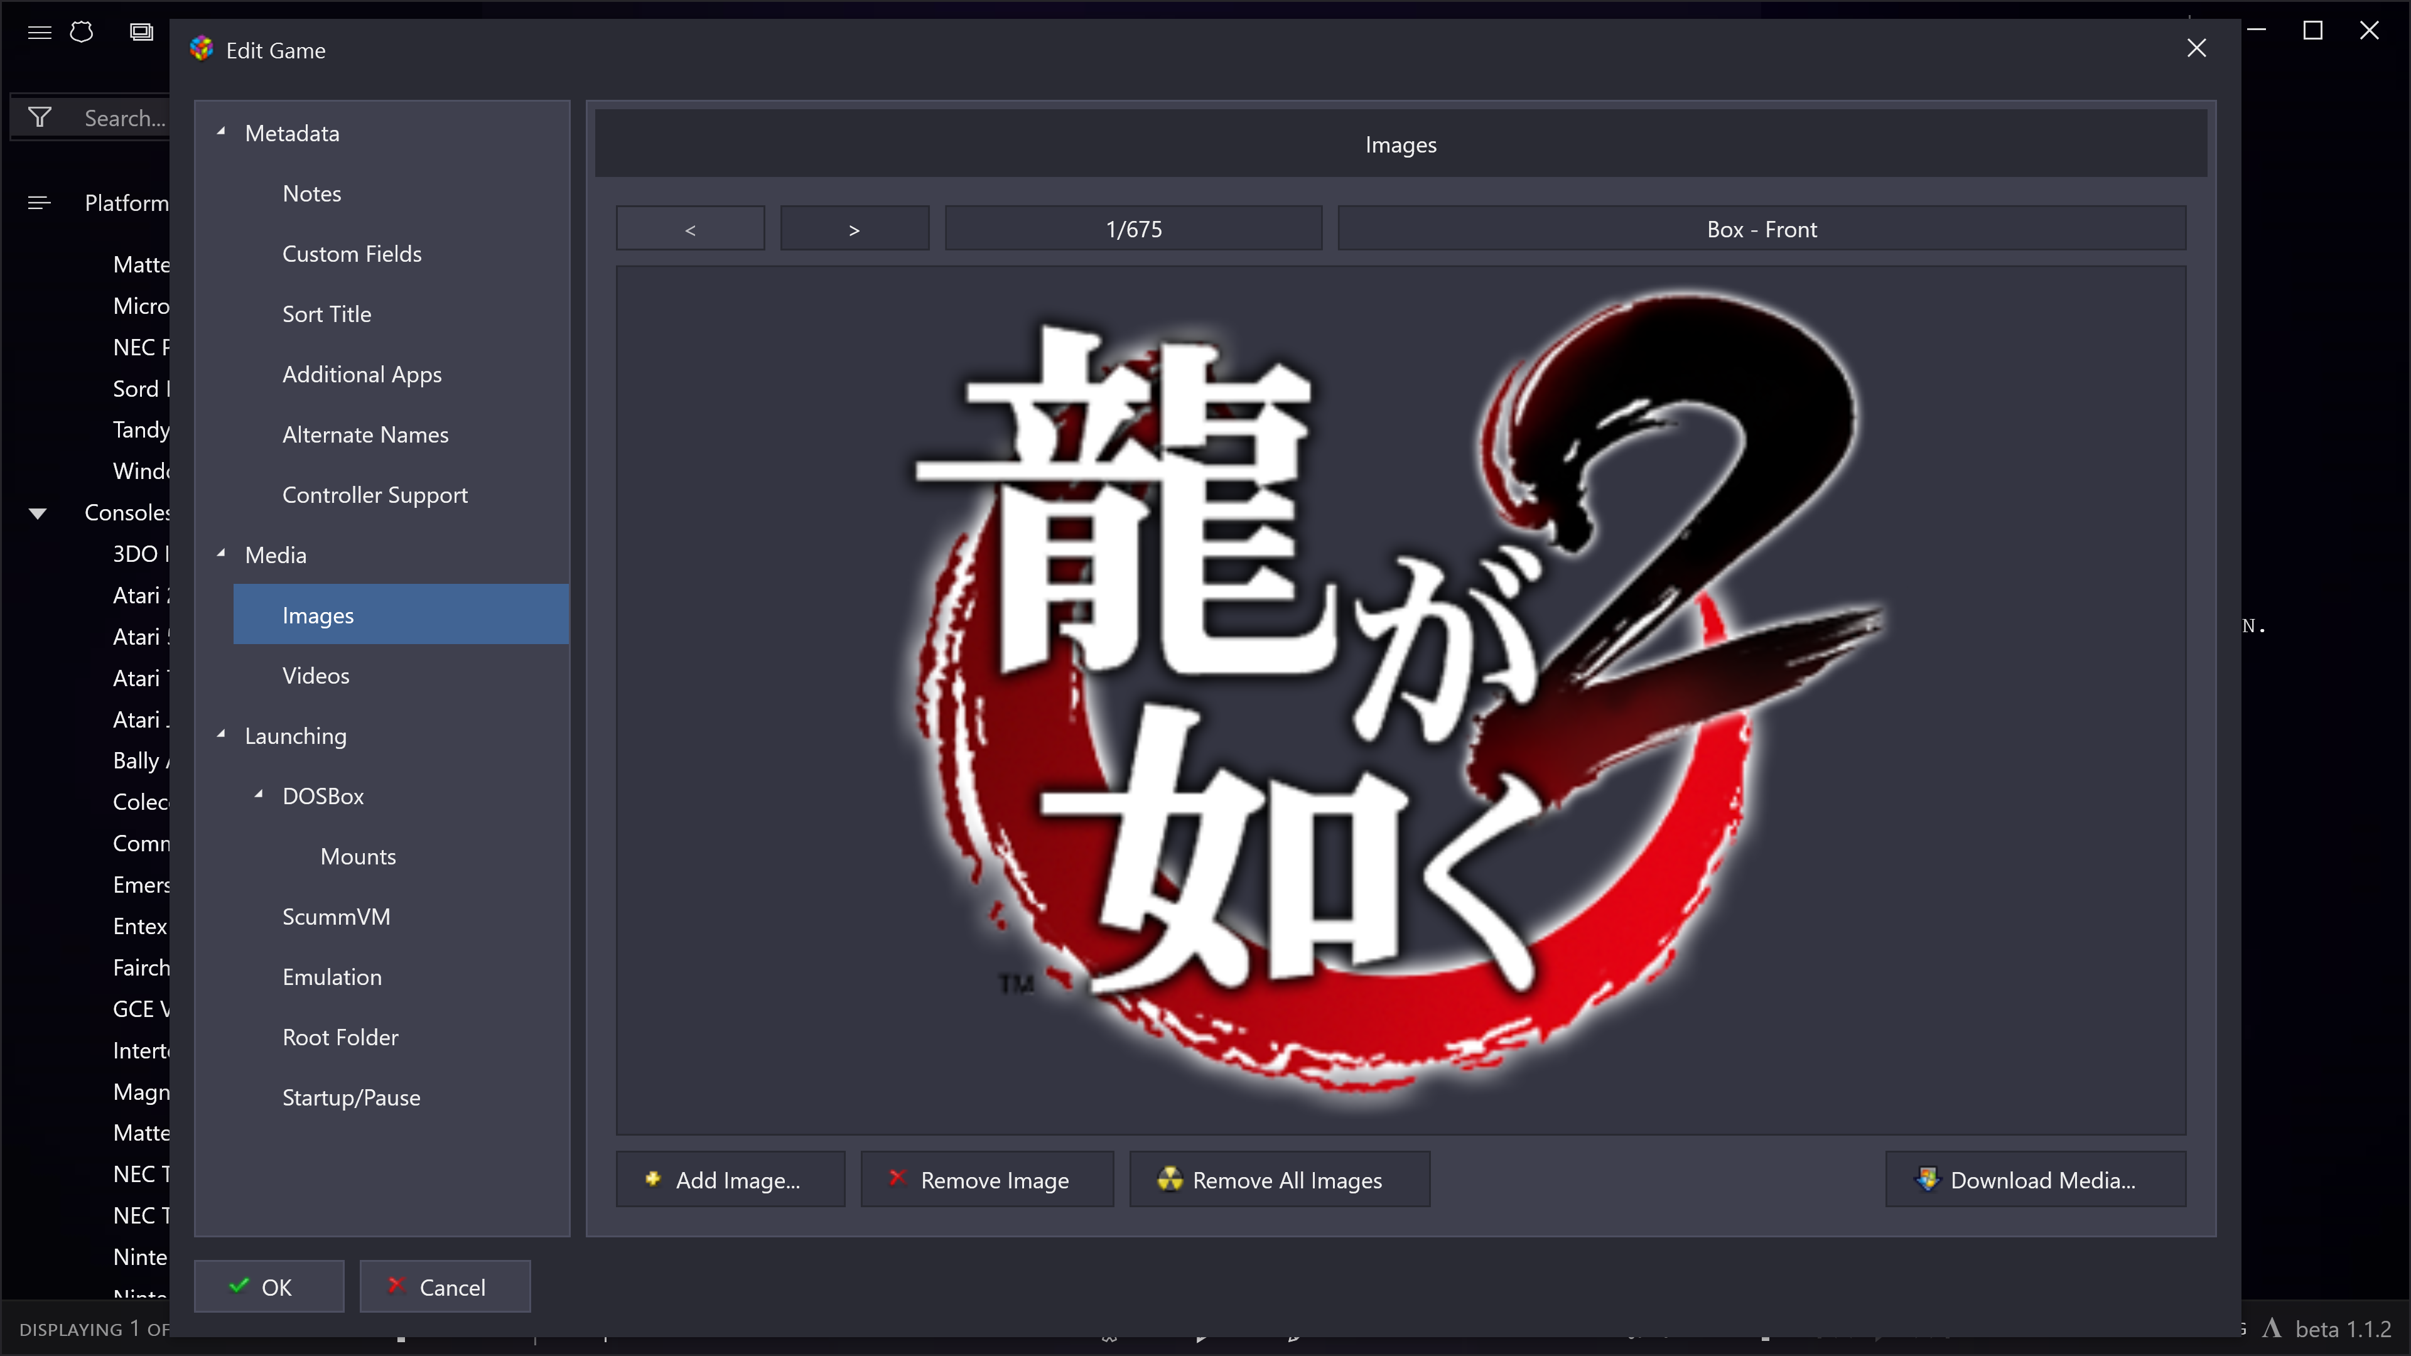Click the Remove Image button
The width and height of the screenshot is (2411, 1356).
[x=986, y=1179]
